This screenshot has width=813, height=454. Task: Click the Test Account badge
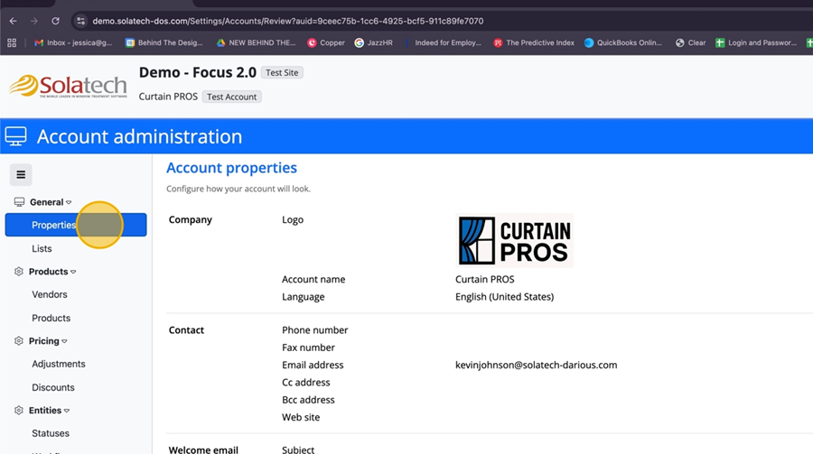click(x=232, y=97)
